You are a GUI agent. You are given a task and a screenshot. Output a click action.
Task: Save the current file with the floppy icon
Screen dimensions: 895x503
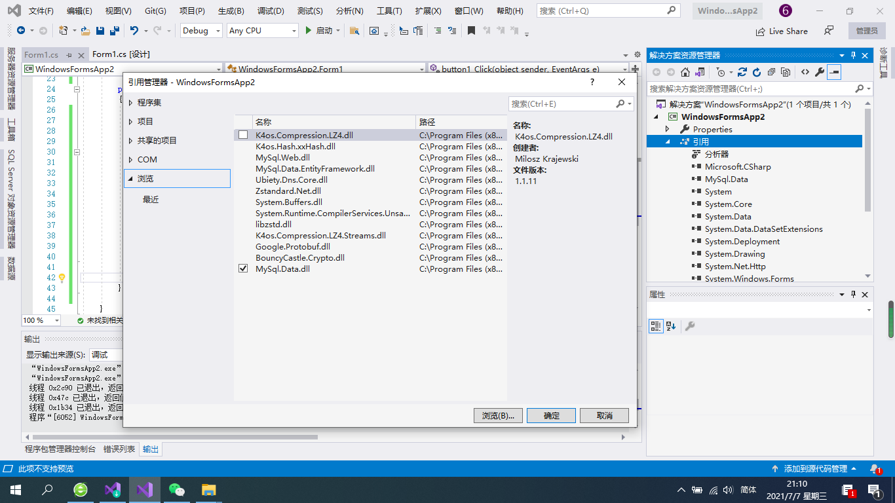[x=100, y=31]
